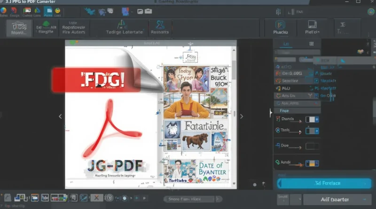Click the Snore Eans vlketz input field
This screenshot has width=376, height=209.
coord(189,199)
